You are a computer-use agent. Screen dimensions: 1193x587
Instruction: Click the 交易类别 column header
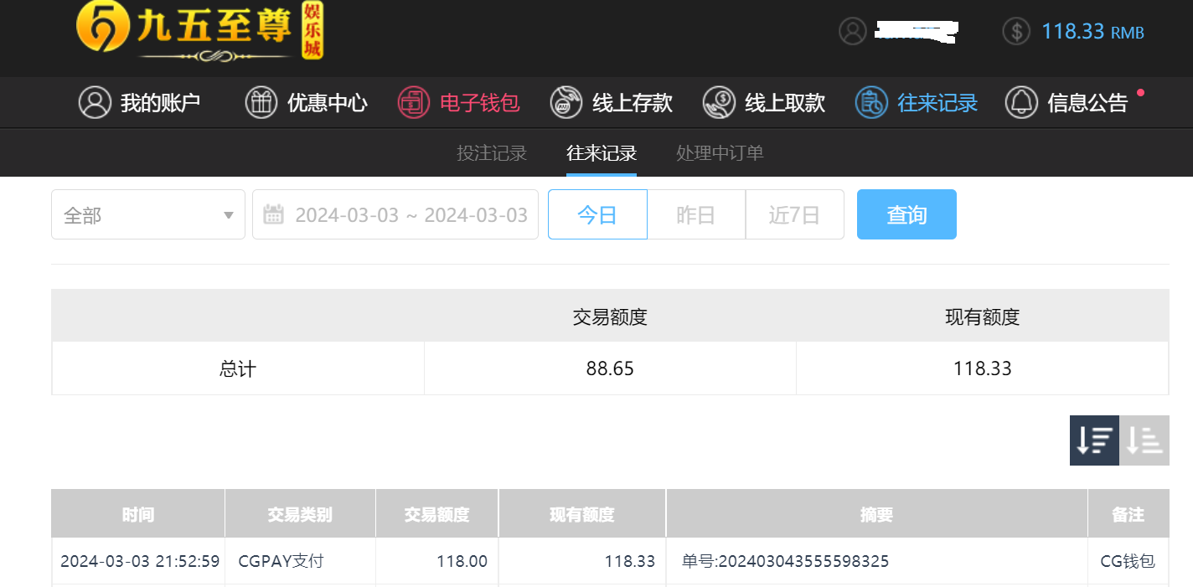point(300,513)
